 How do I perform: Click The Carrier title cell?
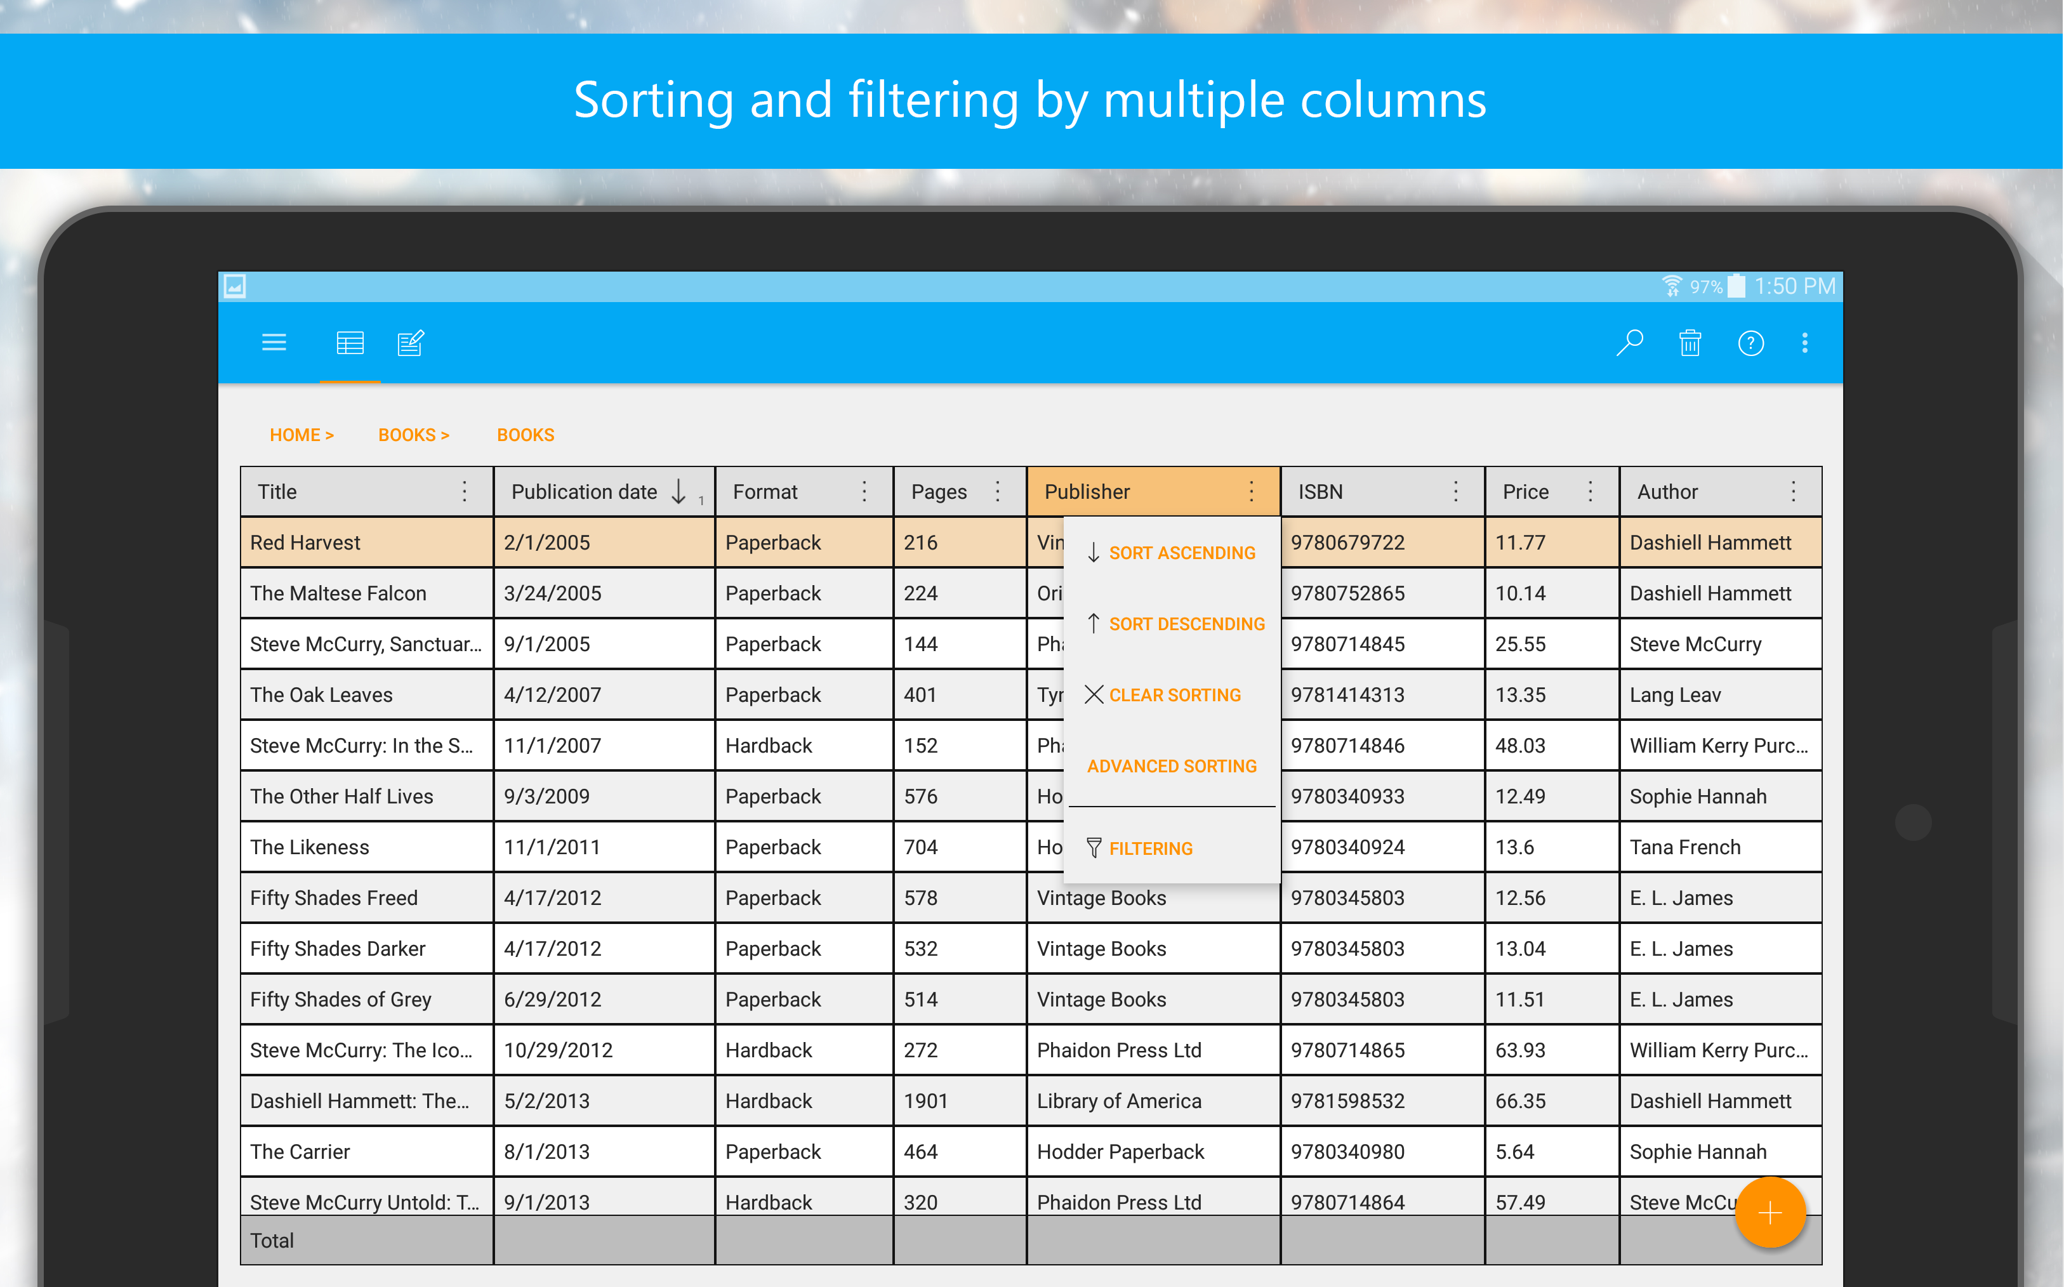click(x=367, y=1152)
